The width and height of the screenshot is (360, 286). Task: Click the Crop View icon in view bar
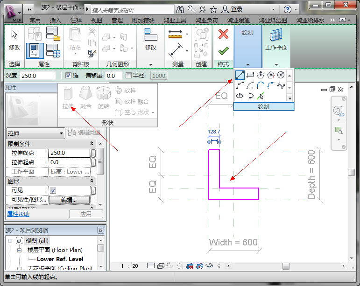tap(190, 266)
